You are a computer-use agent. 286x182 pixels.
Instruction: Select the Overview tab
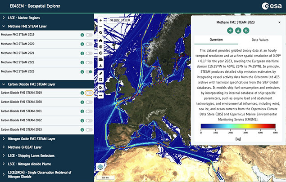click(x=216, y=40)
